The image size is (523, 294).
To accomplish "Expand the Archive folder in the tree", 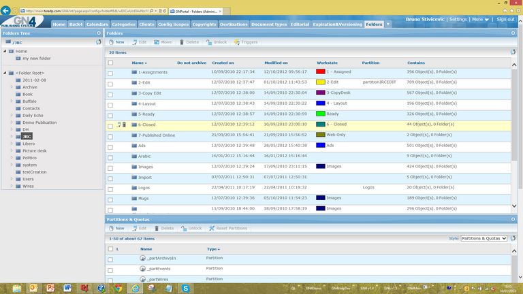I will pyautogui.click(x=12, y=86).
